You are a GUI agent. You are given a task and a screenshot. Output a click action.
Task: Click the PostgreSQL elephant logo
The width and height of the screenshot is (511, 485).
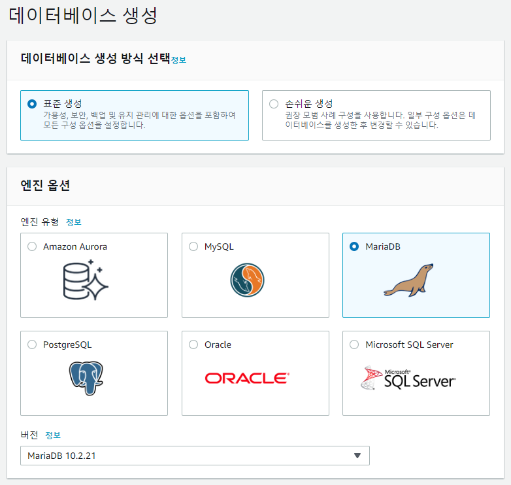coord(86,378)
